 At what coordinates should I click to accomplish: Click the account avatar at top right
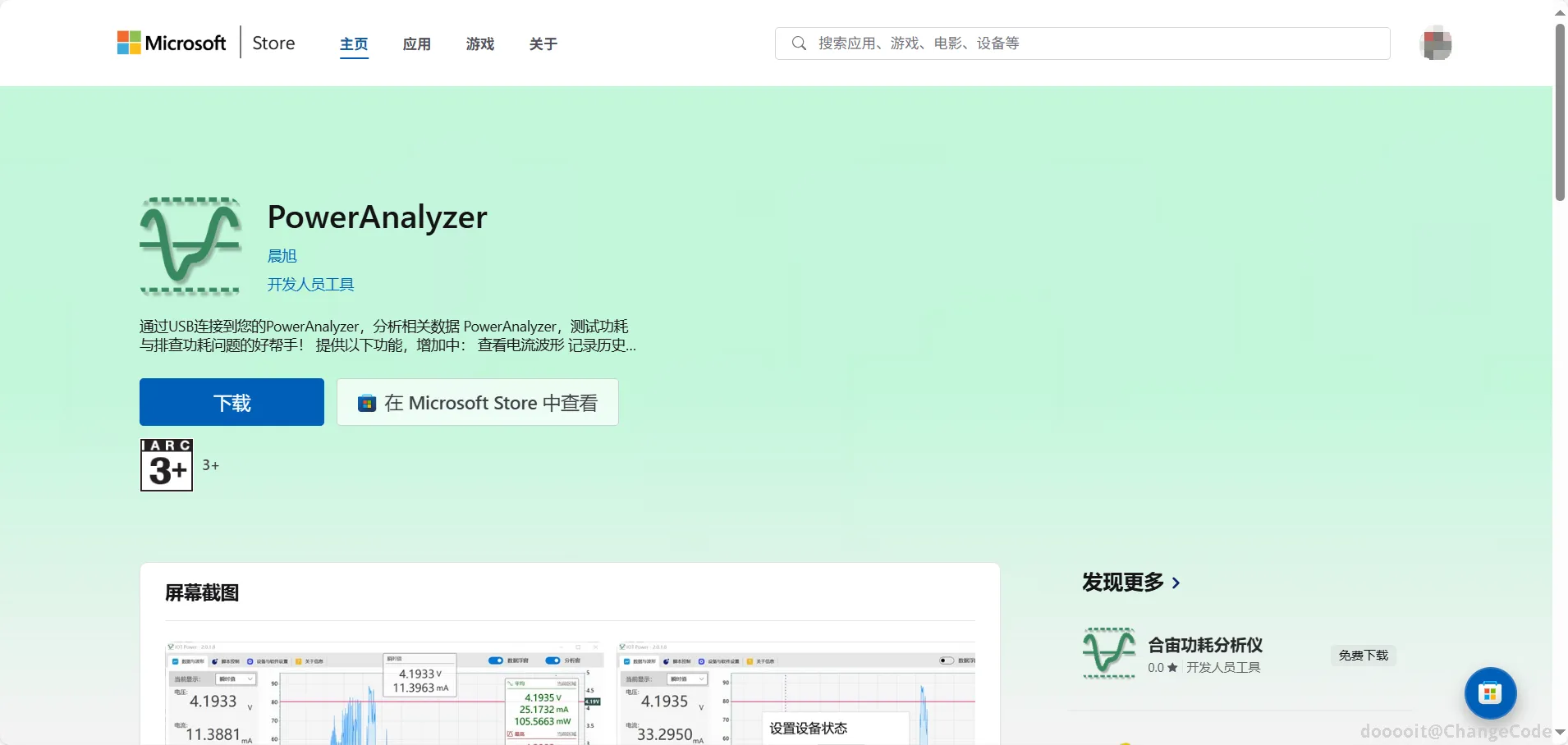pyautogui.click(x=1435, y=43)
